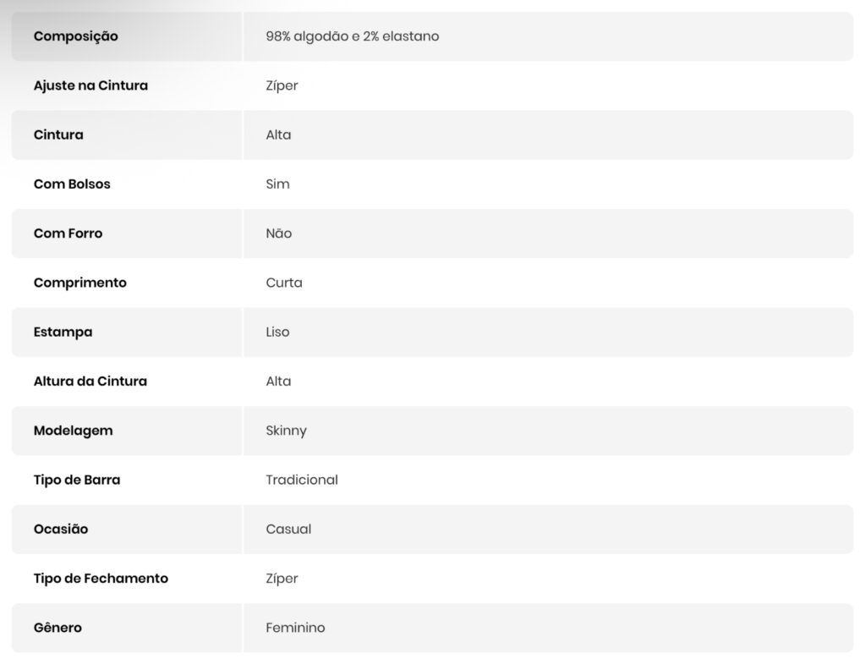866x670 pixels.
Task: Select the text '98% algodão e 2% elastano'
Action: point(352,36)
